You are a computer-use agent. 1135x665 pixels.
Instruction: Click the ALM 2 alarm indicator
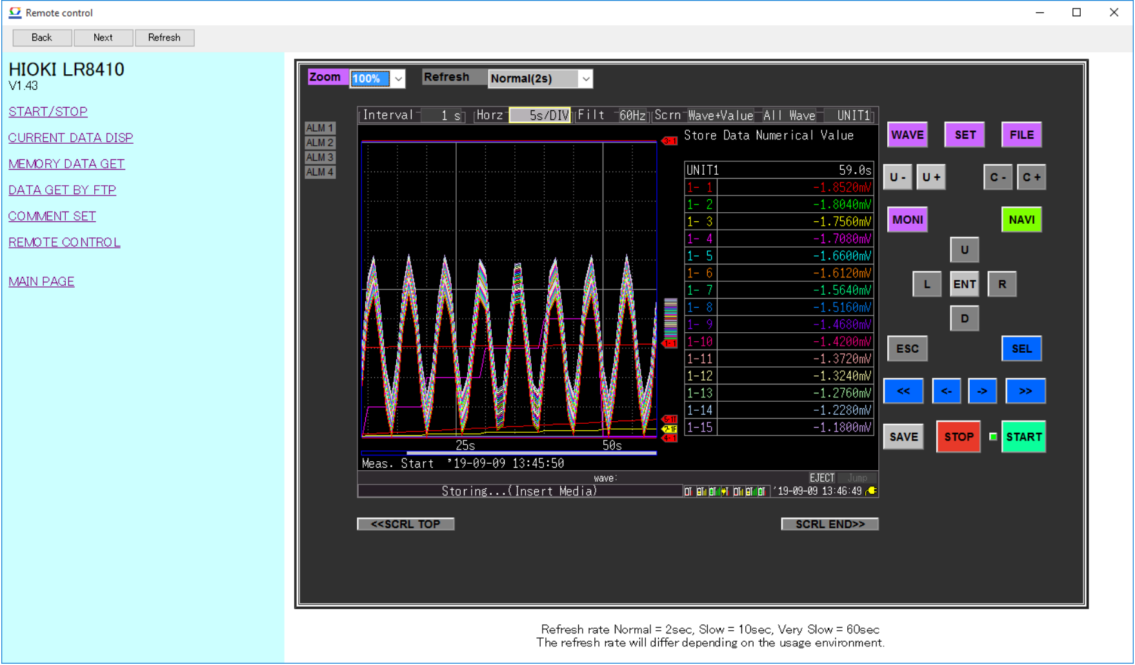[x=319, y=143]
